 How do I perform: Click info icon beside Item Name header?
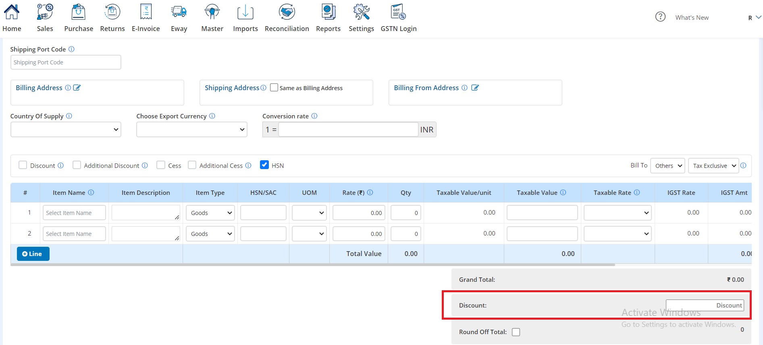pyautogui.click(x=91, y=192)
